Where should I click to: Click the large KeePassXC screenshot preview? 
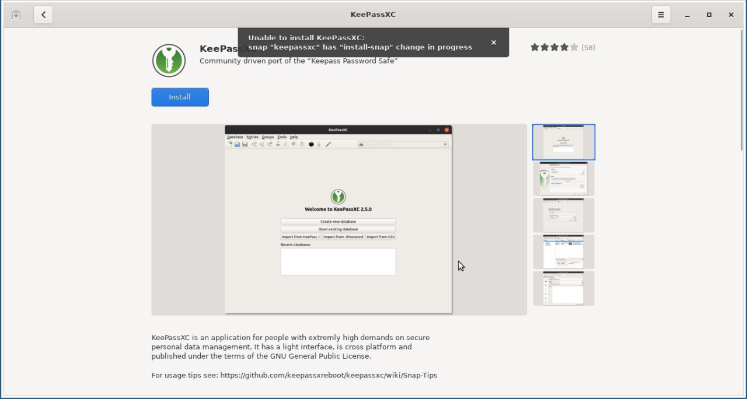pyautogui.click(x=339, y=219)
